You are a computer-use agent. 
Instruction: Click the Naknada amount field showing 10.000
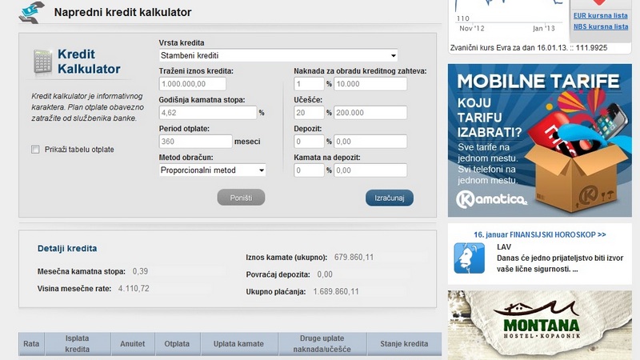(370, 84)
